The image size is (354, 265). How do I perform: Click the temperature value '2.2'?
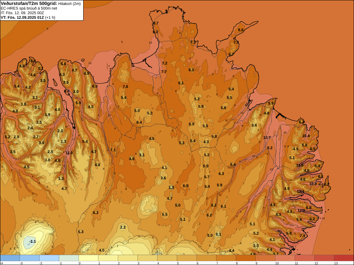pyautogui.click(x=123, y=227)
